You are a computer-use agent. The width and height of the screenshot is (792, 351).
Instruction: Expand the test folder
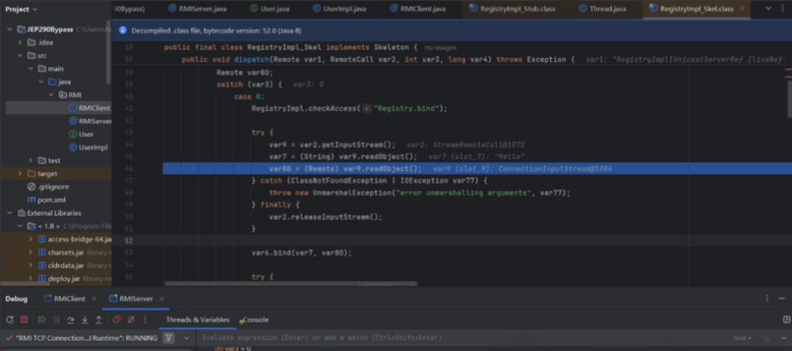click(30, 161)
